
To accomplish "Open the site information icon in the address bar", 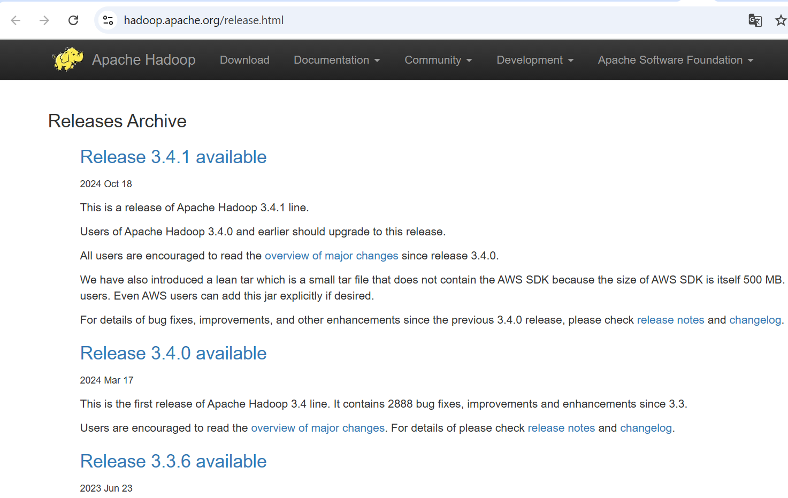I will (x=108, y=20).
